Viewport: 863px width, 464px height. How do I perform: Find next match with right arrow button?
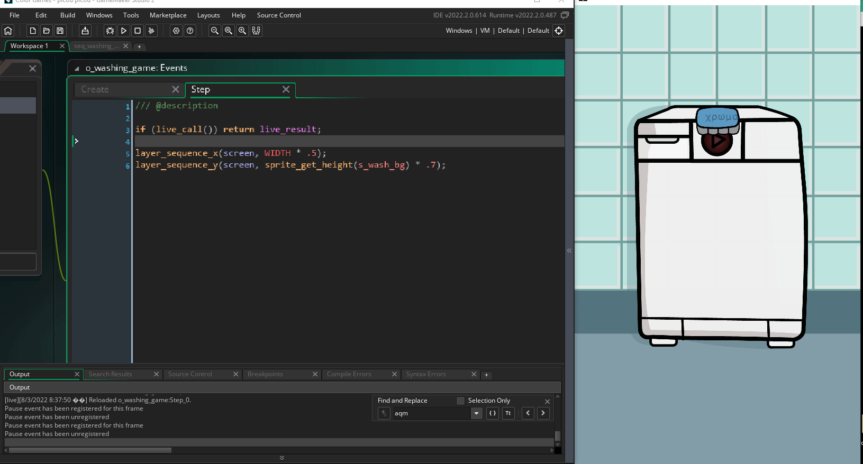(543, 413)
